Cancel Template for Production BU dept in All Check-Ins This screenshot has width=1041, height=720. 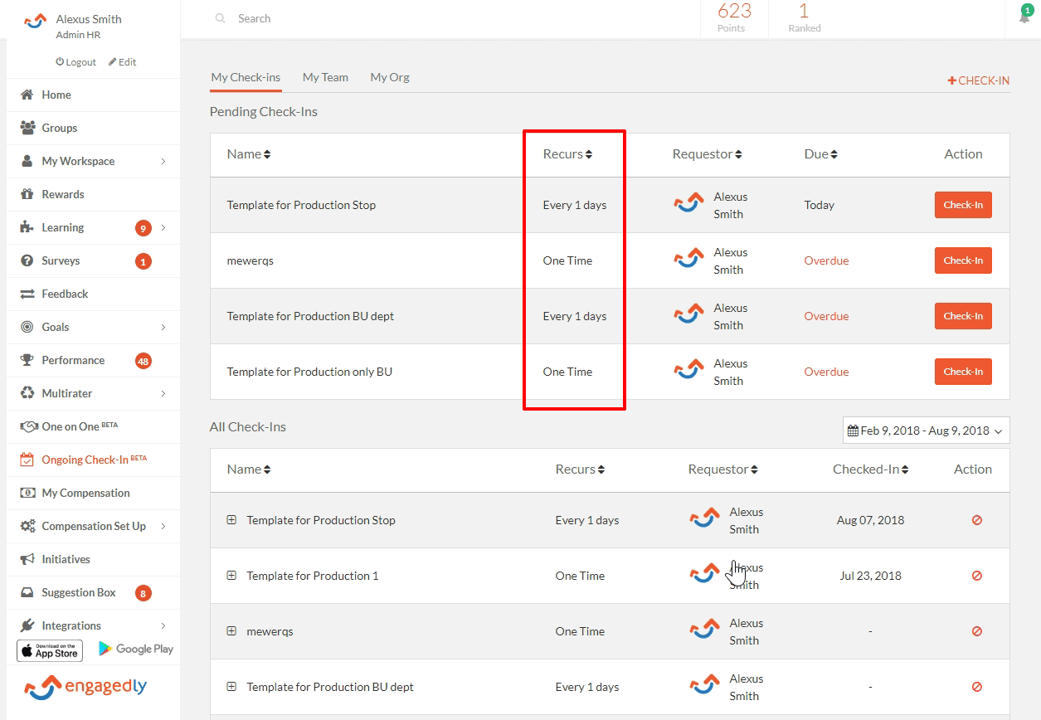pos(976,687)
